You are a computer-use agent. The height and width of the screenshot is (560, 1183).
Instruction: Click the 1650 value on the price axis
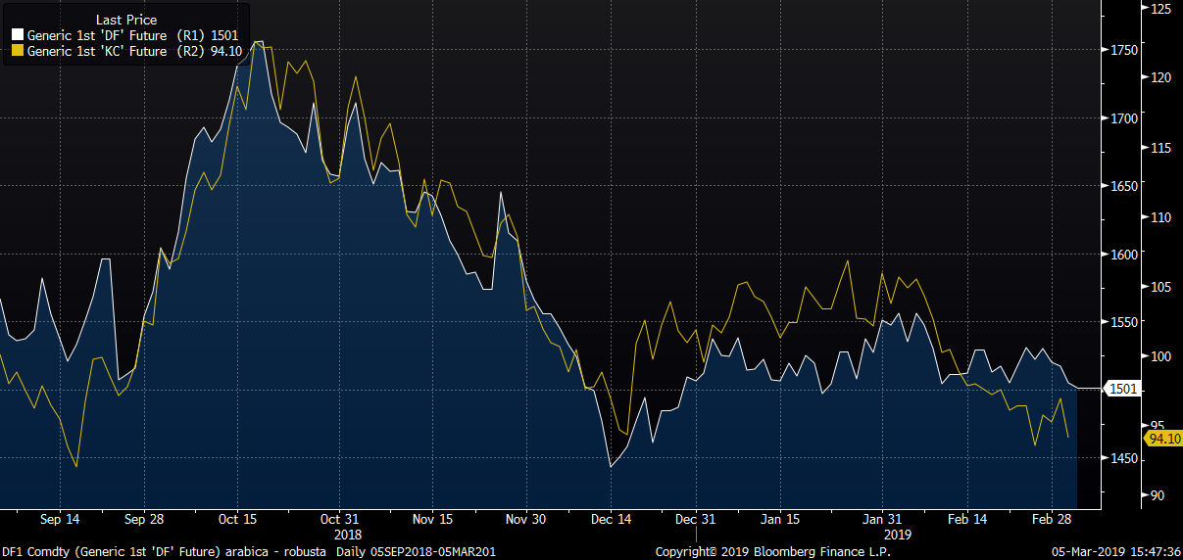[1123, 185]
